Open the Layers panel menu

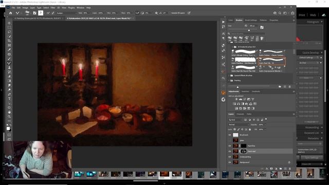(x=294, y=114)
